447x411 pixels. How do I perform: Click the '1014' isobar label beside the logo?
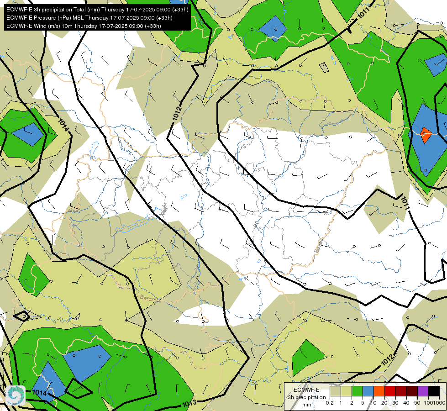39,393
